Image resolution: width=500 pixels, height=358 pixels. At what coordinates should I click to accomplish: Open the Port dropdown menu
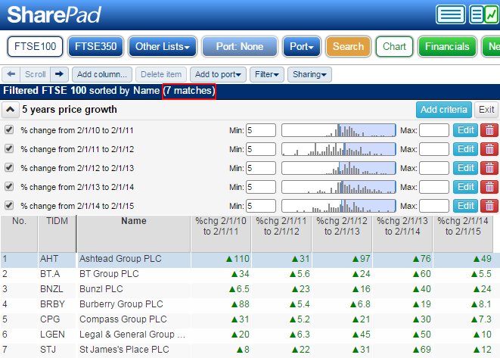[x=302, y=47]
